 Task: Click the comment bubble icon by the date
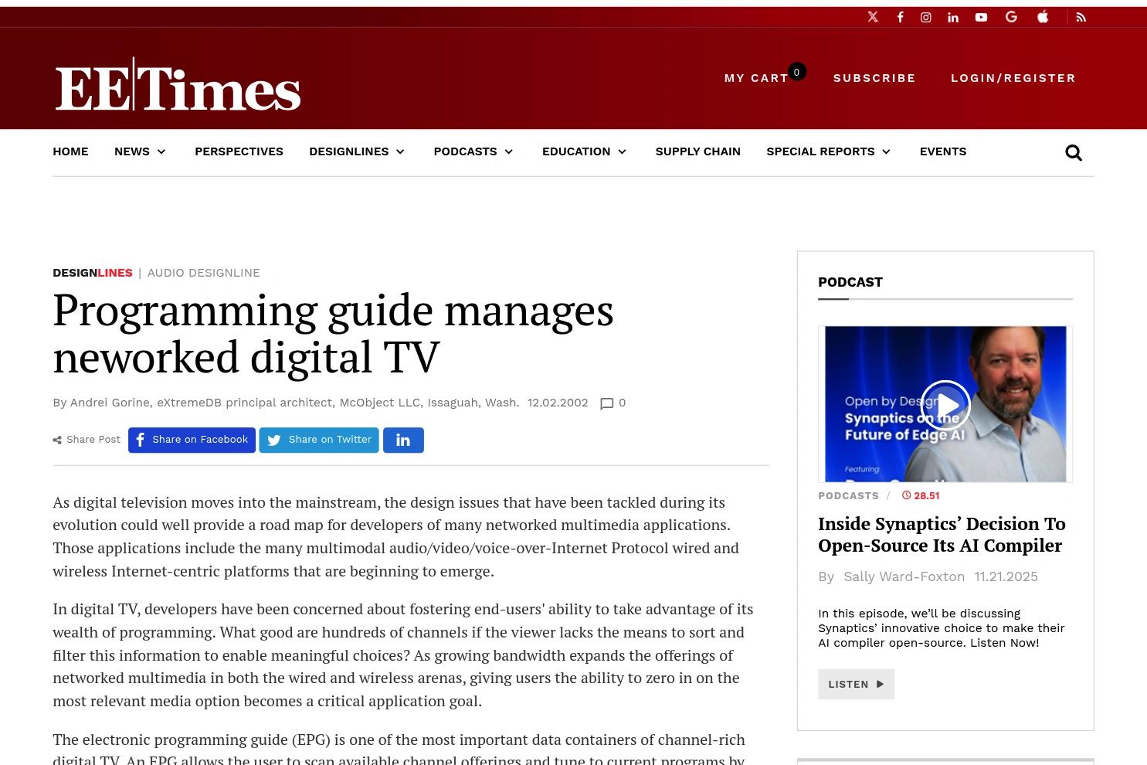[x=607, y=403]
